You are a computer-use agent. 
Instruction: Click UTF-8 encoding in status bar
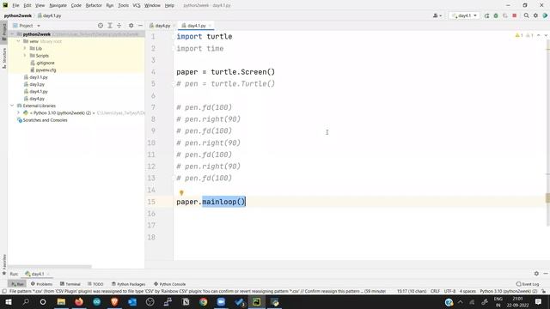(449, 291)
